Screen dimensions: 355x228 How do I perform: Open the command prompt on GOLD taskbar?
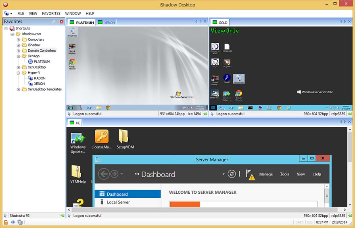[250, 108]
